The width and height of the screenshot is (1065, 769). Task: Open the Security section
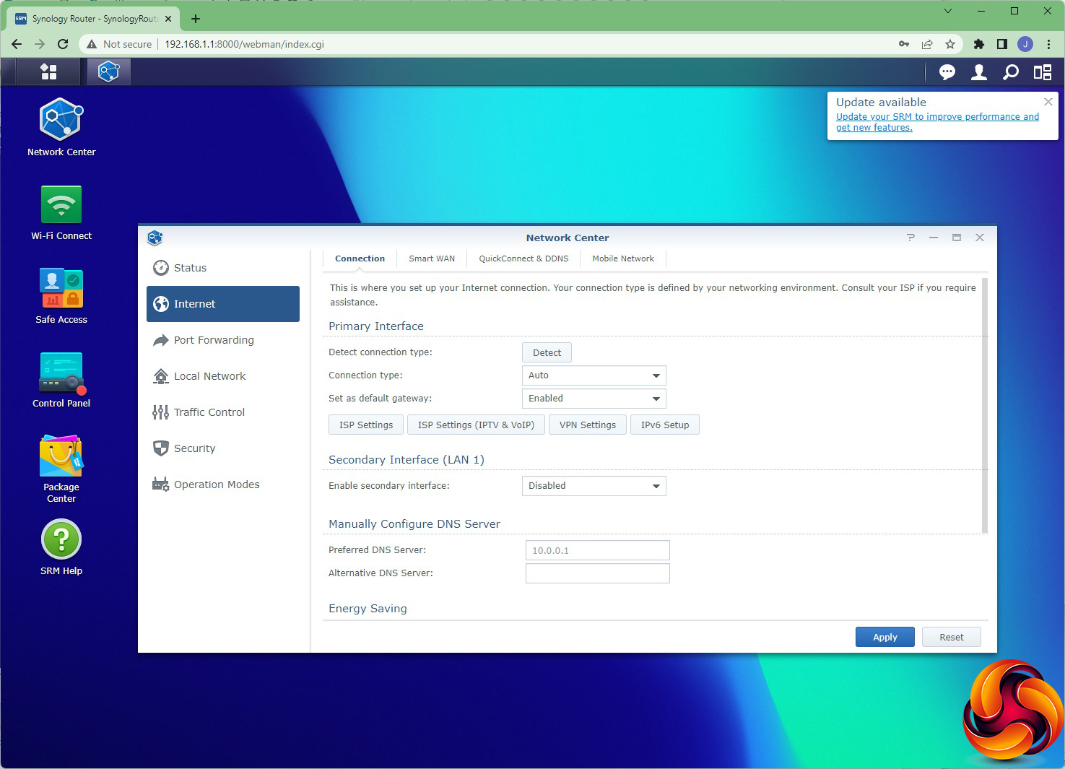pyautogui.click(x=223, y=448)
